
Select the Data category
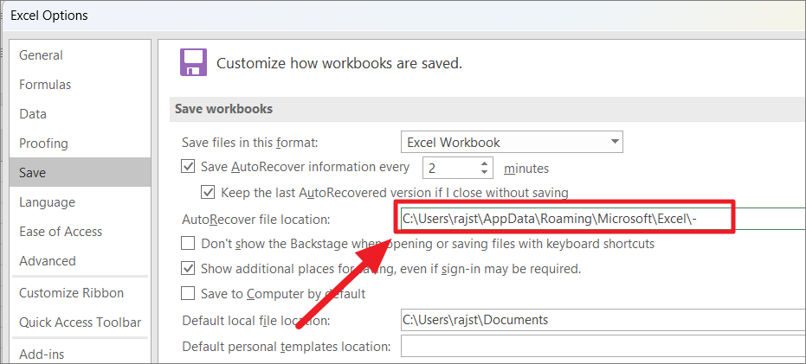(x=81, y=114)
